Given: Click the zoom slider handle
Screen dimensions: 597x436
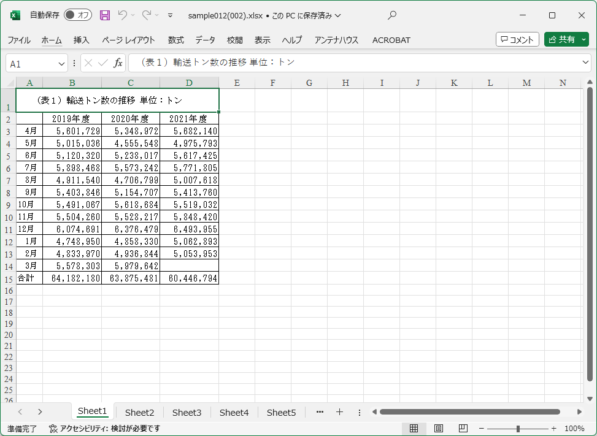Looking at the screenshot, I should tap(518, 429).
